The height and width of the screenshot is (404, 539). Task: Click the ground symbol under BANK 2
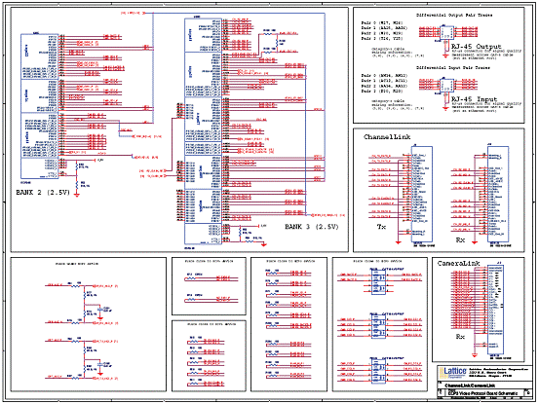[x=77, y=196]
